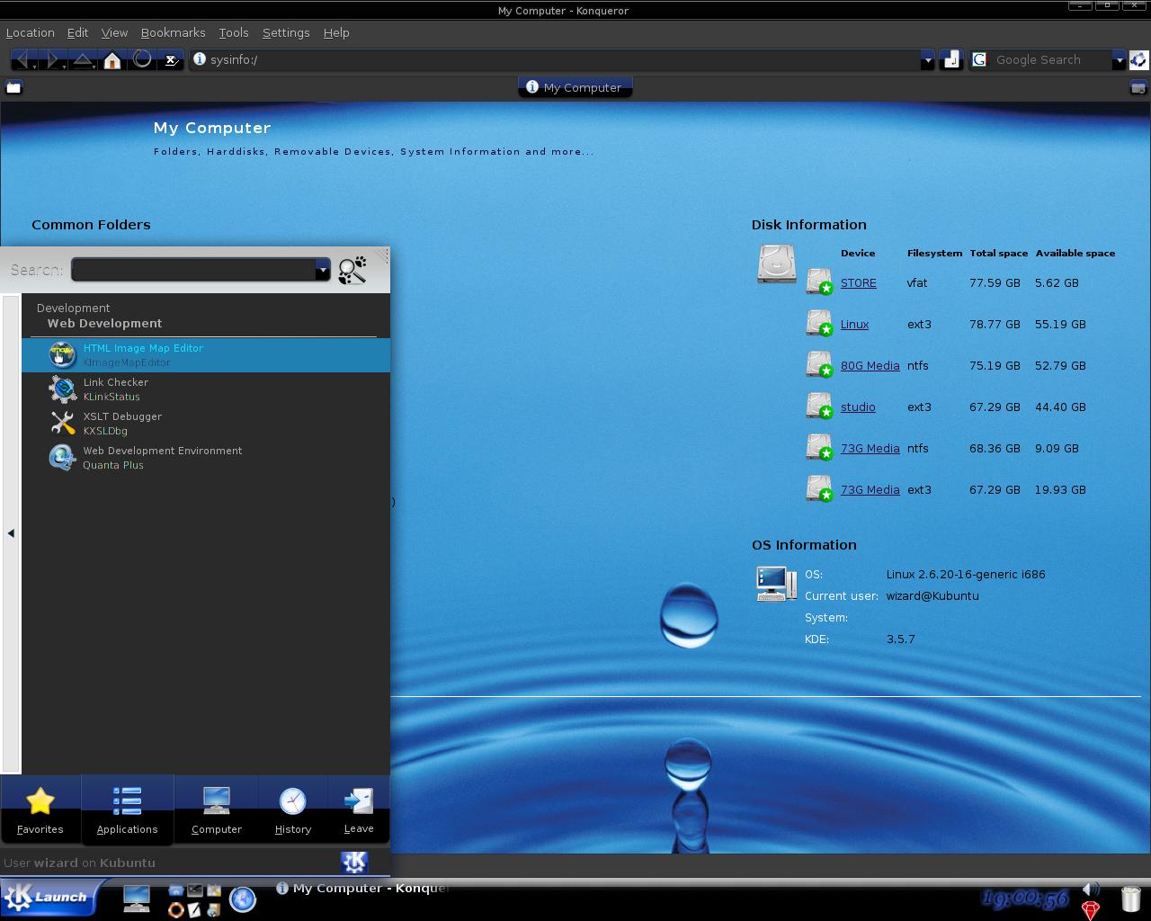Close the current tab with the right tab-bar icon
1151x921 pixels.
point(1138,87)
